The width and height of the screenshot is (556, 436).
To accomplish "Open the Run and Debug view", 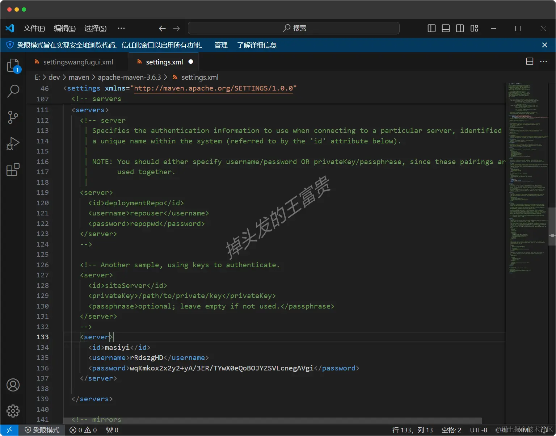I will [13, 143].
